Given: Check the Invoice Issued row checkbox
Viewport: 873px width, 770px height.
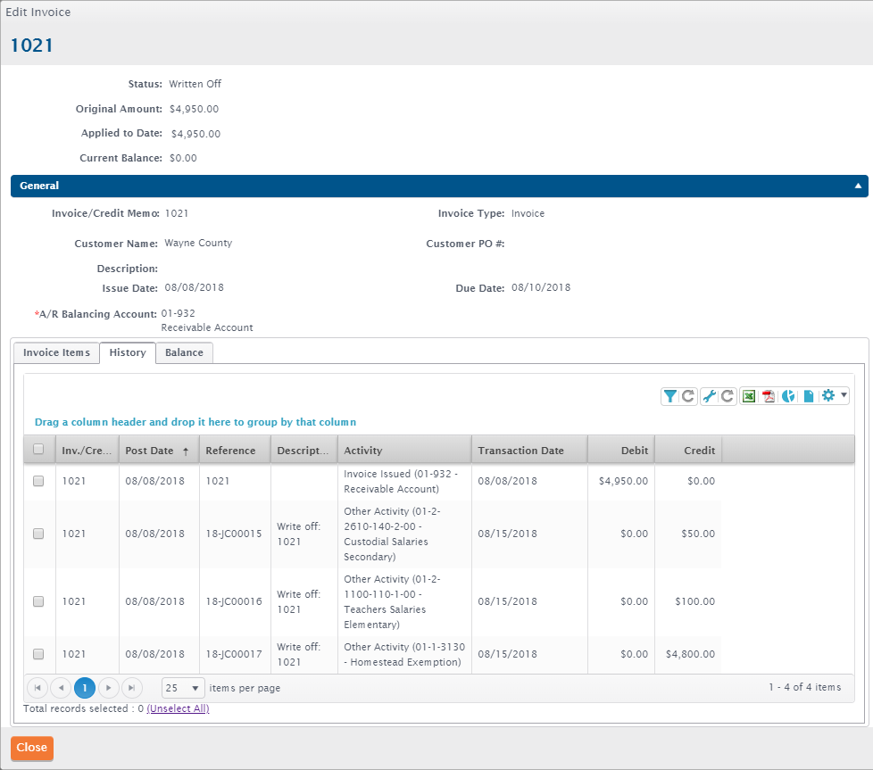Looking at the screenshot, I should 38,481.
